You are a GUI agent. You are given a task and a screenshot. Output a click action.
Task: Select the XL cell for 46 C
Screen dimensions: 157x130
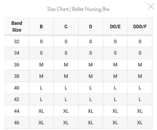[66, 122]
